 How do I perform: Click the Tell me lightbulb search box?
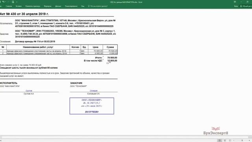98,6
